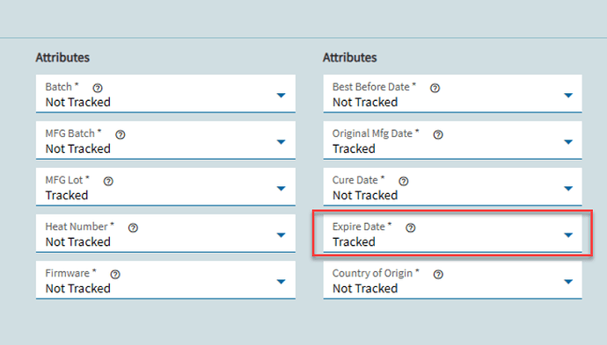
Task: Open help icon next to Batch
Action: (x=98, y=88)
